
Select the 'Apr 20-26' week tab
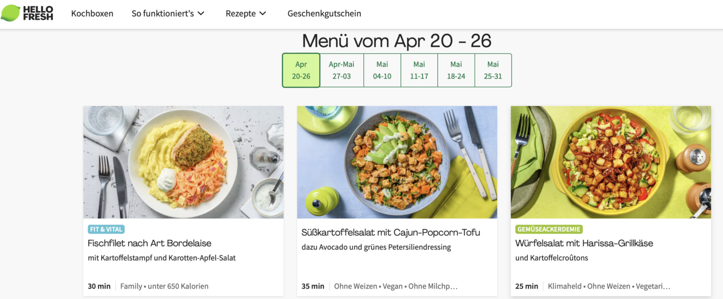pos(301,70)
